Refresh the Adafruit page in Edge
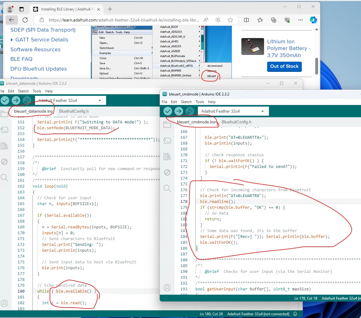This screenshot has height=318, width=361. click(25, 20)
